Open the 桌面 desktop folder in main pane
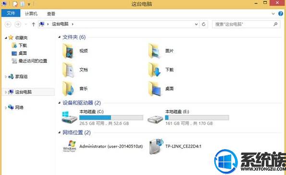 click(x=154, y=89)
